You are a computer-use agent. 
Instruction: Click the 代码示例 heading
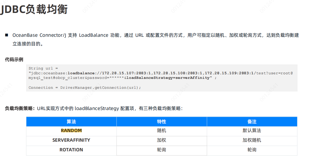14,60
